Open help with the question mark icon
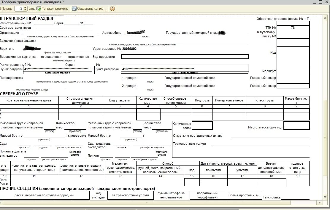Viewport: 330px width, 210px height. coord(112,9)
